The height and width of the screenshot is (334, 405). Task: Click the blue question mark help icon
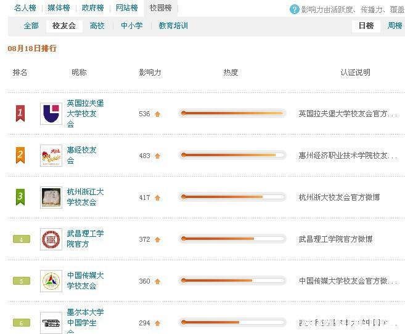tap(294, 10)
